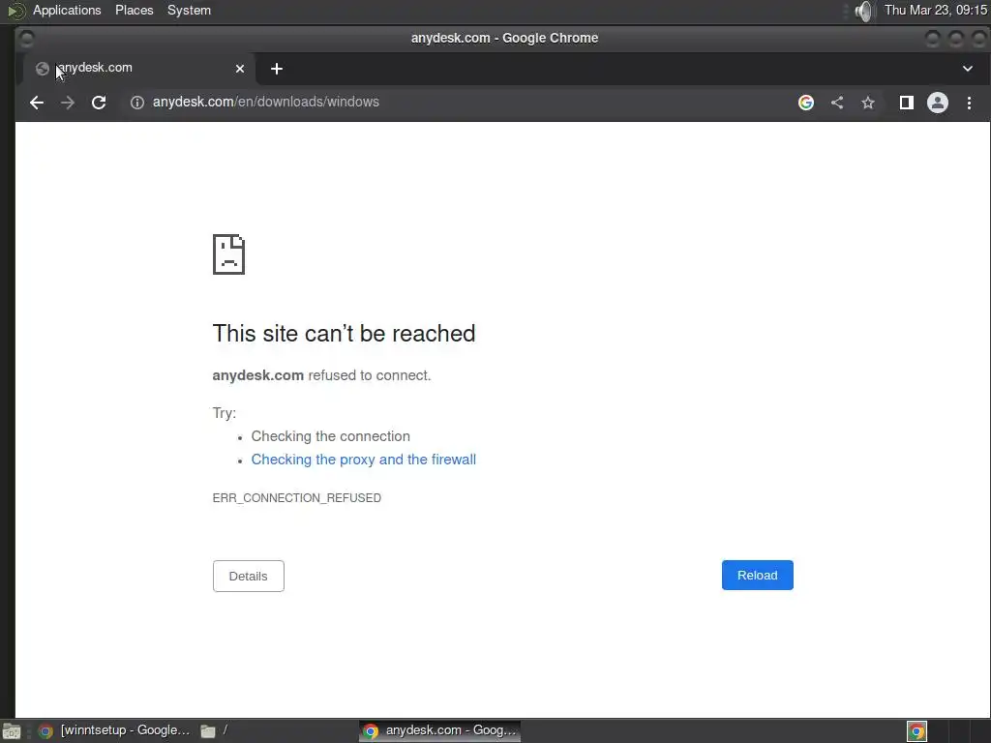Open the window menu button in title bar
The height and width of the screenshot is (743, 991).
[26, 39]
